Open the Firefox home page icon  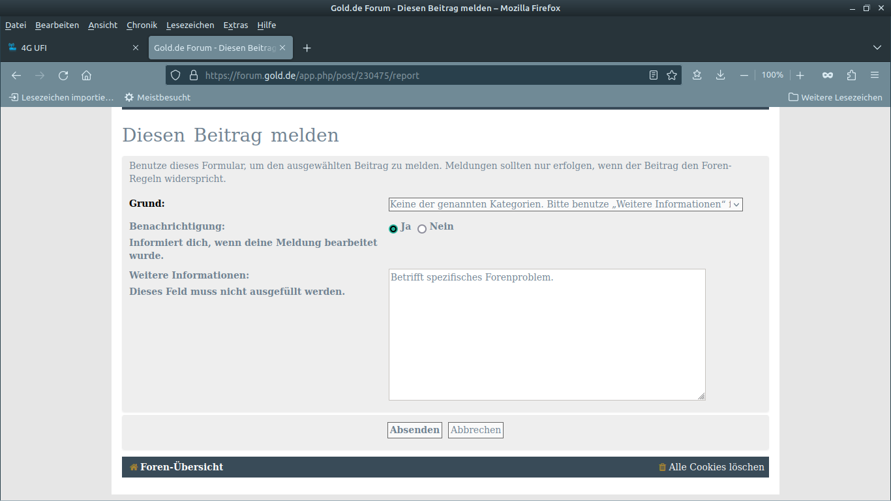pos(86,75)
